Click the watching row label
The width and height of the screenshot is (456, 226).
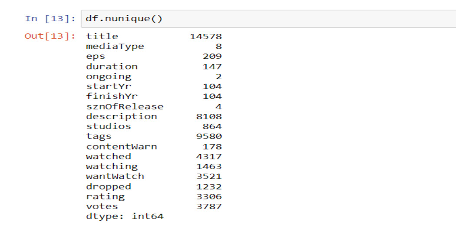pyautogui.click(x=112, y=166)
